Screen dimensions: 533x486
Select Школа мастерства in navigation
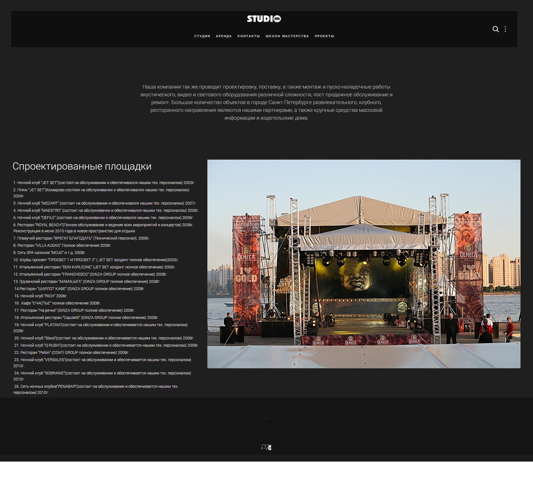click(x=287, y=36)
